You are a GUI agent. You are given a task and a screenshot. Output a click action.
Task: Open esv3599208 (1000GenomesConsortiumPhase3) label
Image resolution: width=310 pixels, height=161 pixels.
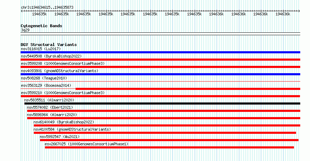point(63,63)
